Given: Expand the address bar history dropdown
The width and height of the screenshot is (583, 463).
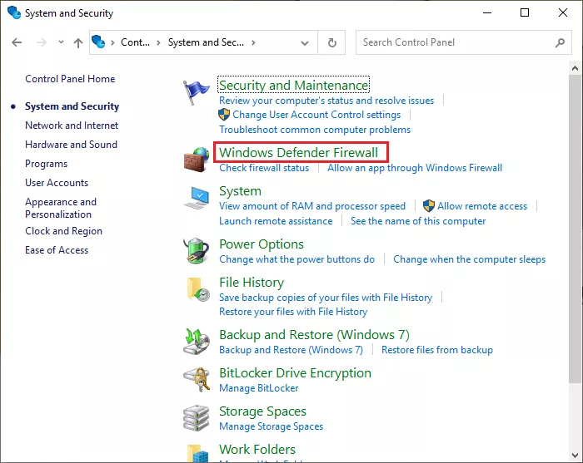Looking at the screenshot, I should (x=305, y=43).
